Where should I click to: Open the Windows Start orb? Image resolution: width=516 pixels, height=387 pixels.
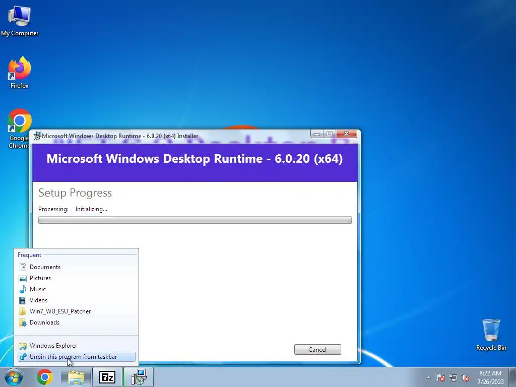point(14,377)
